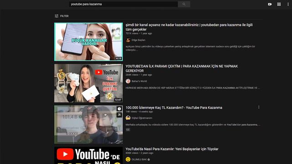Viewport: 292px width, 164px height.
Task: Click the Dijital Öğretmenim channel avatar
Action: click(128, 118)
